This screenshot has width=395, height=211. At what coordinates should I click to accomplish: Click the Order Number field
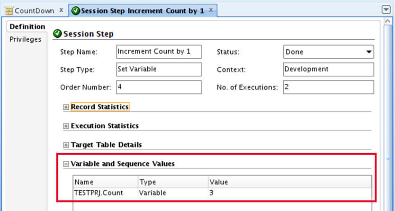[159, 87]
